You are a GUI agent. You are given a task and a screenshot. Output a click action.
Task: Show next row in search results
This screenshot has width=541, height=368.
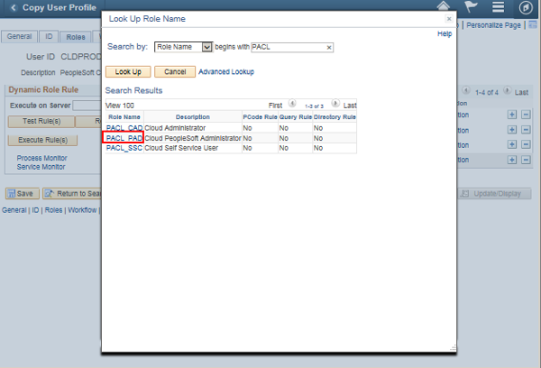335,103
